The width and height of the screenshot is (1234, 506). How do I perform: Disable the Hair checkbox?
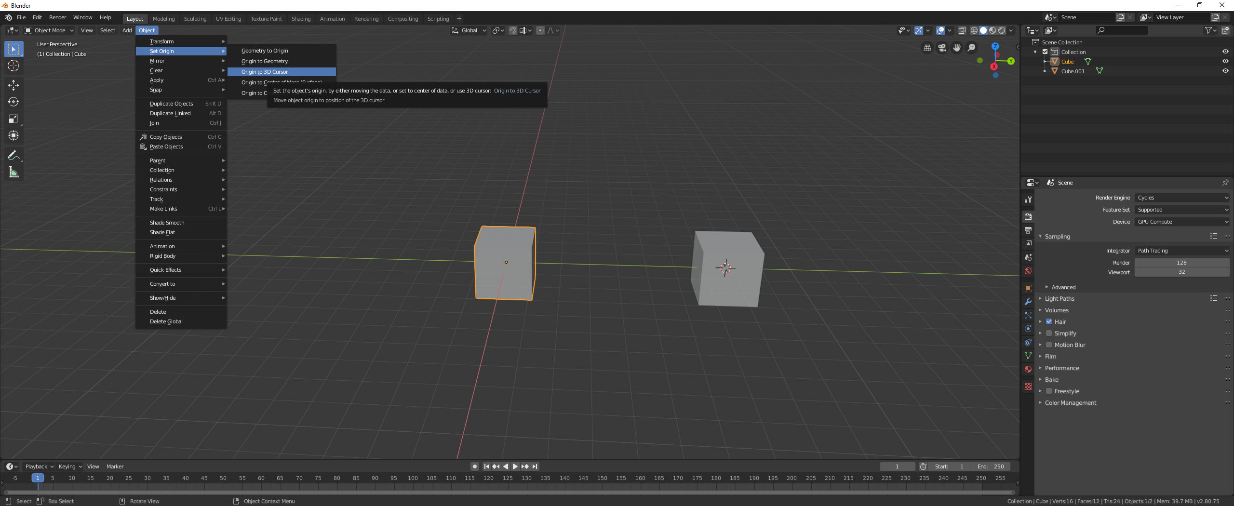(1049, 321)
